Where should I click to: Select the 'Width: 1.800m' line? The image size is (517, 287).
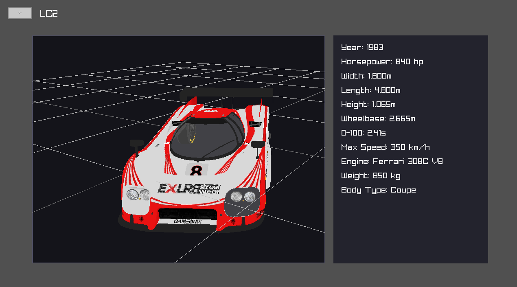pos(366,76)
